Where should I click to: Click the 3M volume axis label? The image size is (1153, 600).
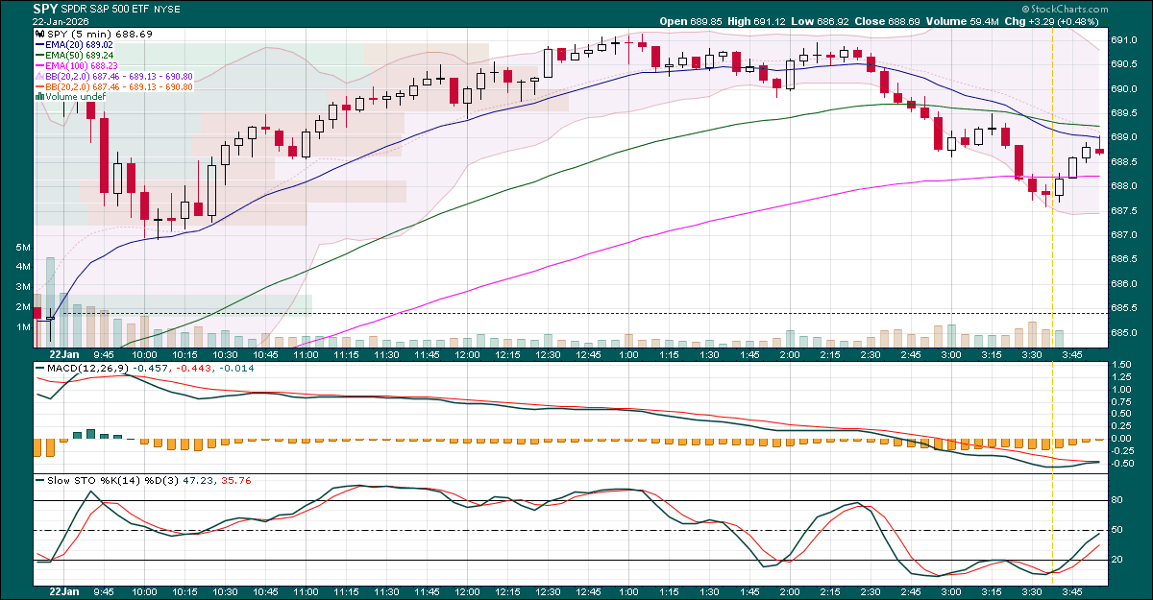click(24, 287)
